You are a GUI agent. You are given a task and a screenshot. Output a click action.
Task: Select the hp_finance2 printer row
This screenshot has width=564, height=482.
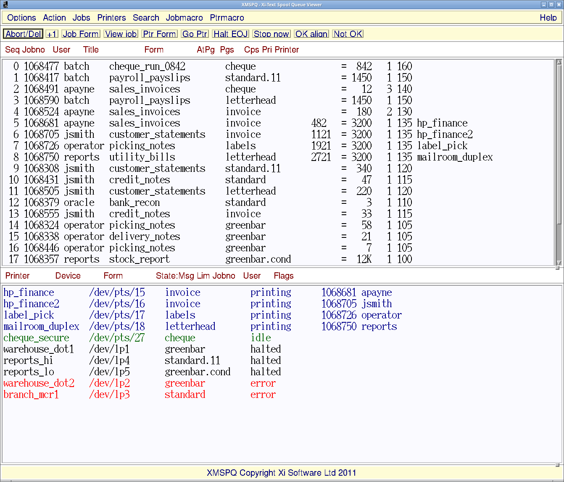tap(282, 304)
